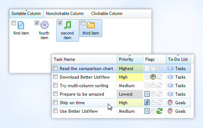Click blue note icon in Use Better ListView row
The image size is (203, 128).
(147, 111)
